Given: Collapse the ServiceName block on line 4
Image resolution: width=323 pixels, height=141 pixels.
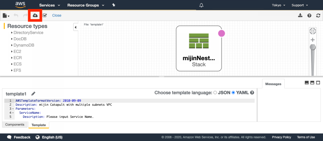Looking at the screenshot, I should pos(13,113).
